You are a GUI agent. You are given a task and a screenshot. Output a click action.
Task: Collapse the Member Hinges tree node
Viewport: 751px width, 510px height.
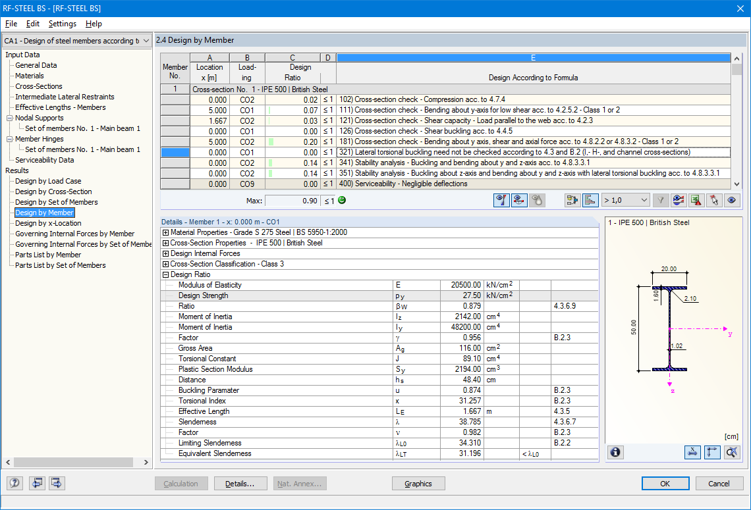[x=10, y=140]
